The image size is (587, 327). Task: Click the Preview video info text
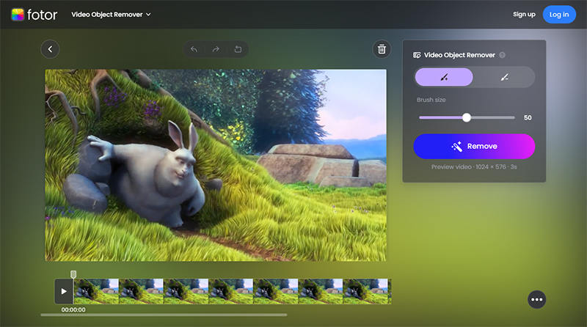474,167
